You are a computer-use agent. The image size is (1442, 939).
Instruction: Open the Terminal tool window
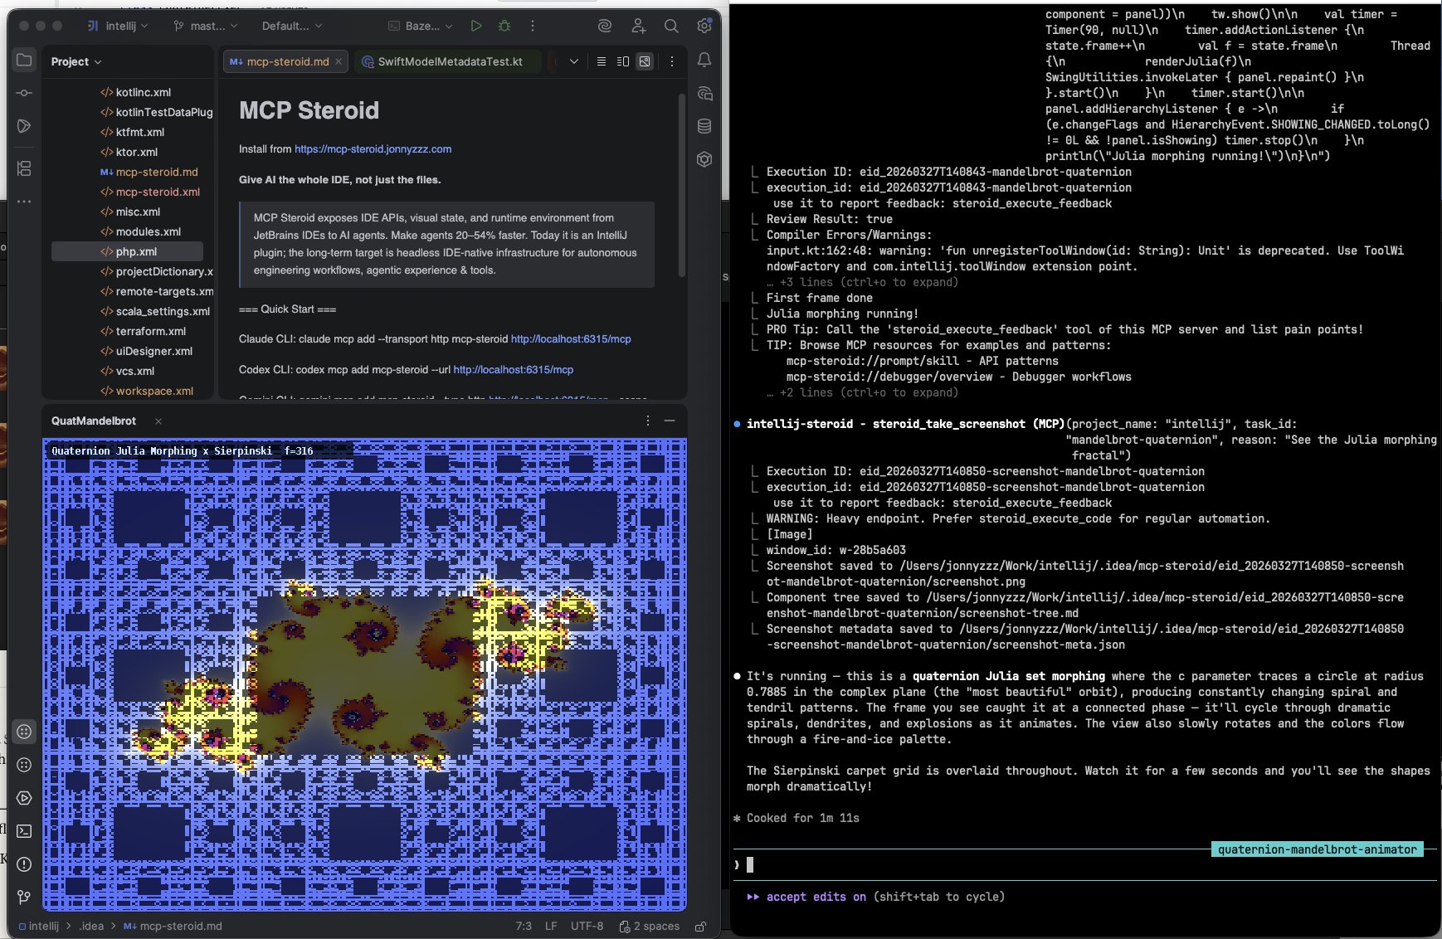click(x=24, y=831)
